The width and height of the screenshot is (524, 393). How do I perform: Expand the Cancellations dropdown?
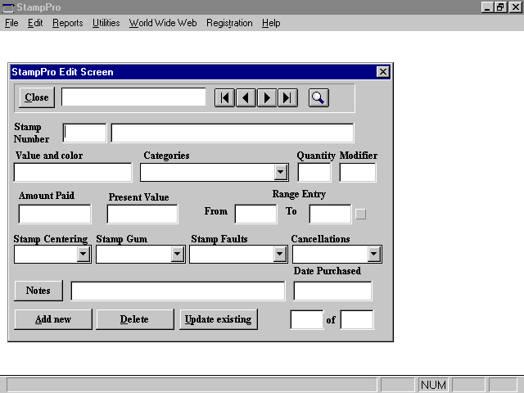(374, 255)
